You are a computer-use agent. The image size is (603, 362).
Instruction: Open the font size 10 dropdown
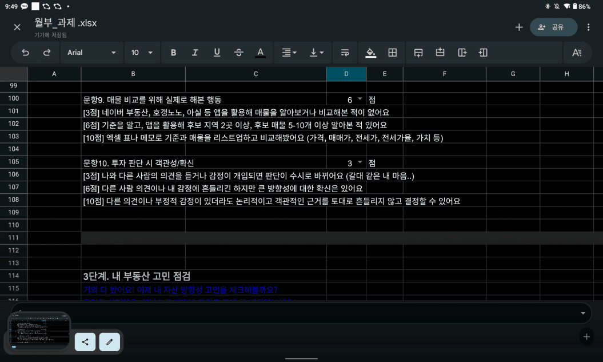(142, 53)
